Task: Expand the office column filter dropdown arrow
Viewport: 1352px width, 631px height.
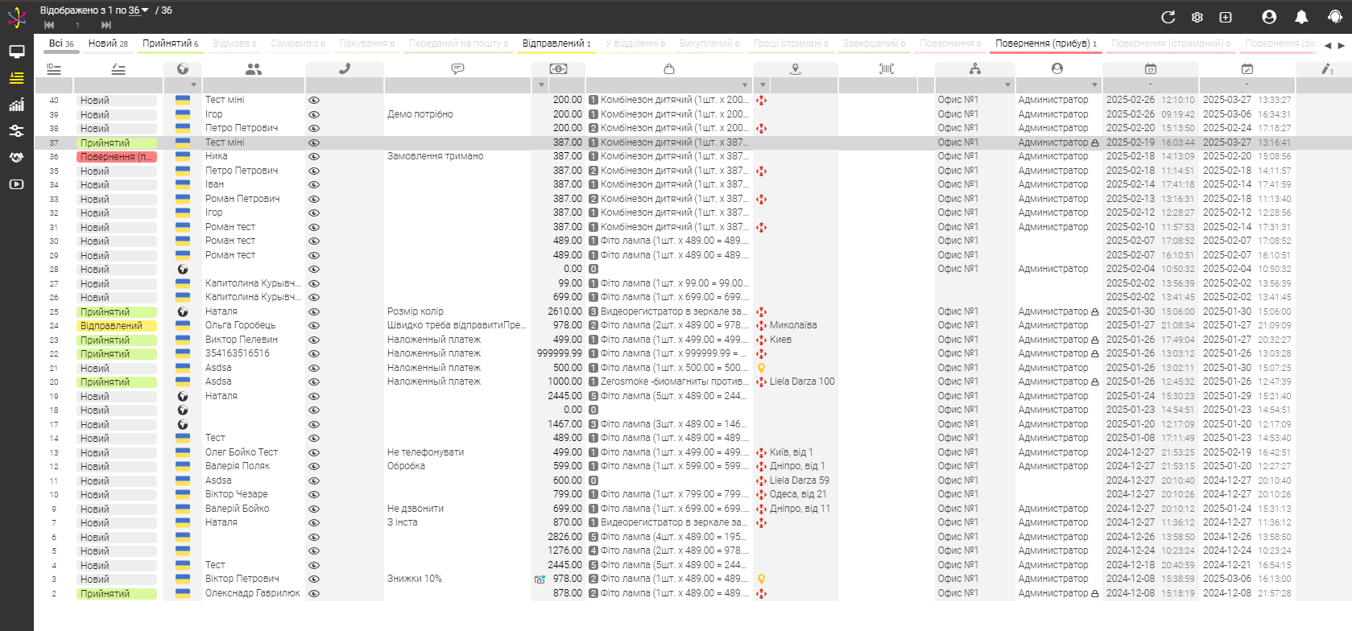Action: point(1007,85)
